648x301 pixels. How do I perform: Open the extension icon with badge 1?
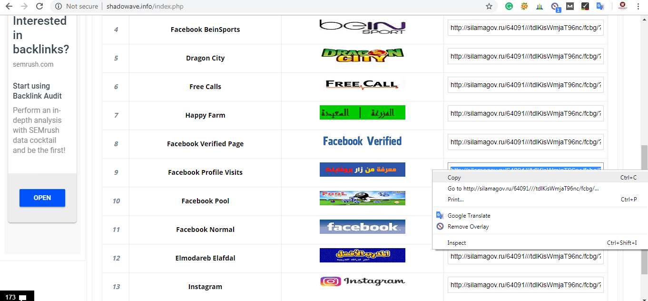tap(555, 7)
